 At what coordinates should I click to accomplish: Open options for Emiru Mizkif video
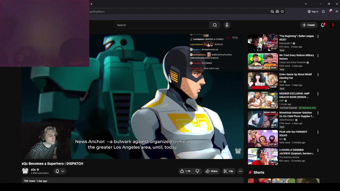tap(318, 75)
